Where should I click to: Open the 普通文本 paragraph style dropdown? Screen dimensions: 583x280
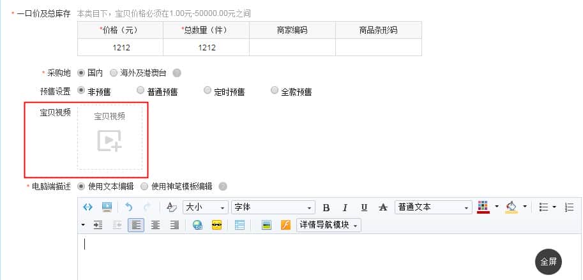pyautogui.click(x=434, y=207)
